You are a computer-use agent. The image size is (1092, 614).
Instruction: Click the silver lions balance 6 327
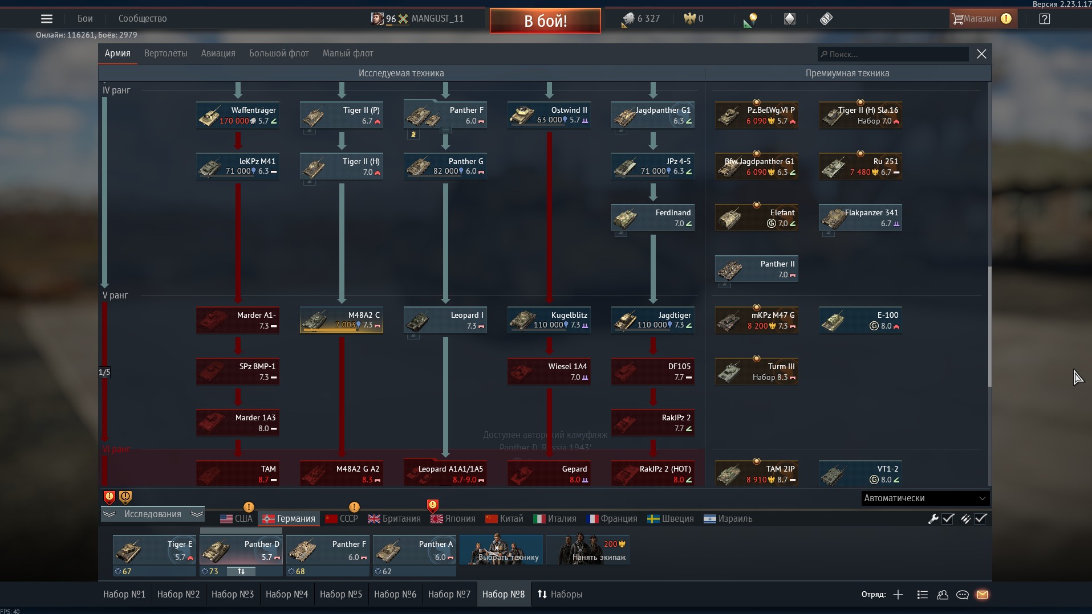641,19
